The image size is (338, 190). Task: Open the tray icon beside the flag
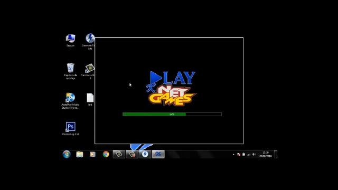(x=243, y=155)
